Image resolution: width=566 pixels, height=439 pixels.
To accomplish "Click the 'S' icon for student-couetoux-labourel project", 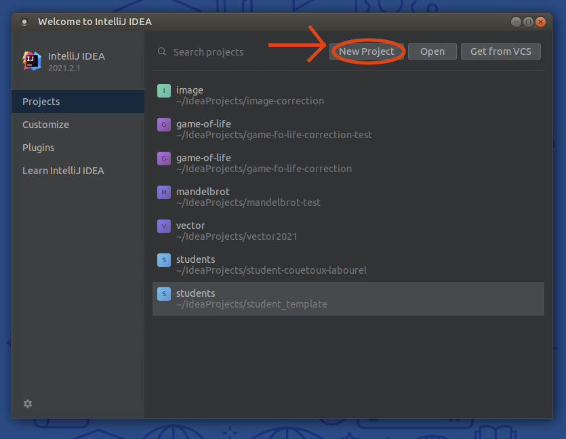I will coord(164,260).
